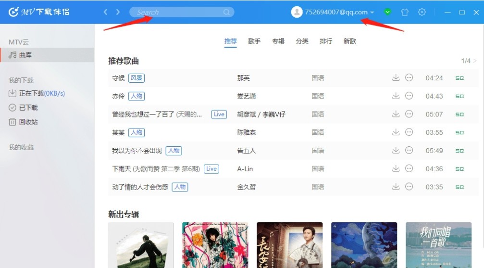The width and height of the screenshot is (484, 268).
Task: Select SQ quality for 下雨天
Action: point(459,169)
